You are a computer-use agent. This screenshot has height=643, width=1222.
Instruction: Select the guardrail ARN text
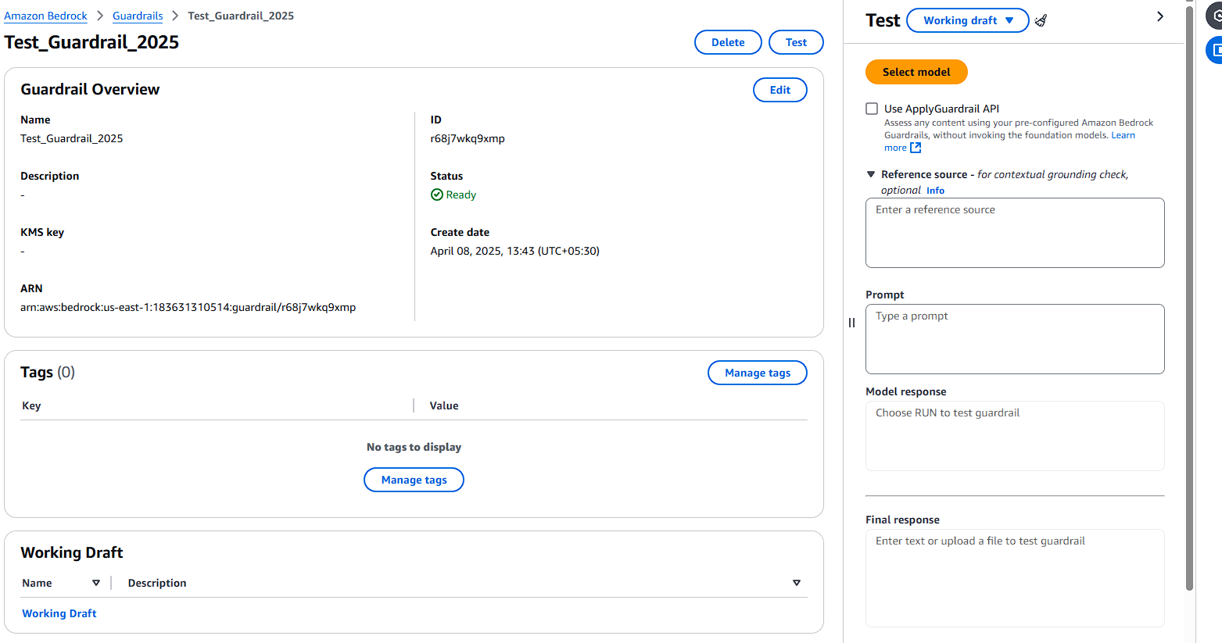click(188, 307)
